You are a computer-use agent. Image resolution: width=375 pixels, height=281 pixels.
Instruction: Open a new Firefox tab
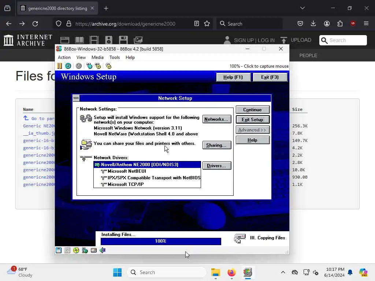pos(106,8)
